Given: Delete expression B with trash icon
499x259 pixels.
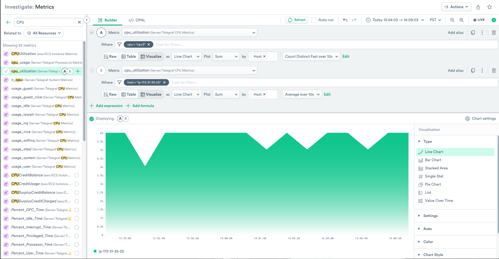Looking at the screenshot, I should tap(494, 70).
